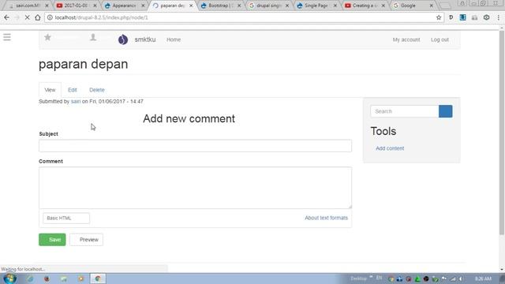Click the smktku site name link

(x=145, y=39)
